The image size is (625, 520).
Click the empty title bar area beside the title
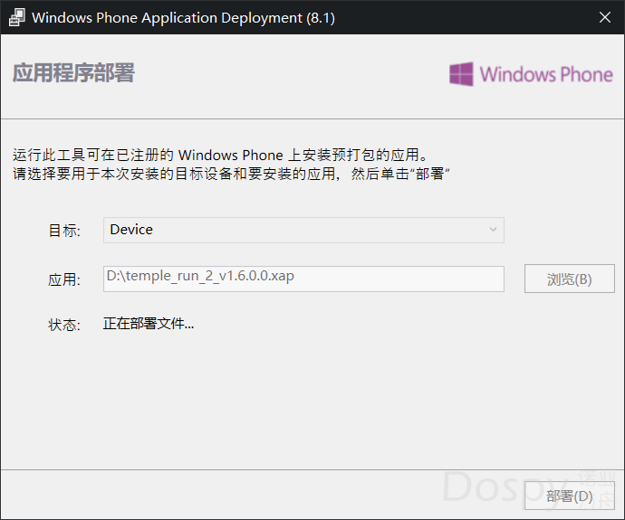453,18
